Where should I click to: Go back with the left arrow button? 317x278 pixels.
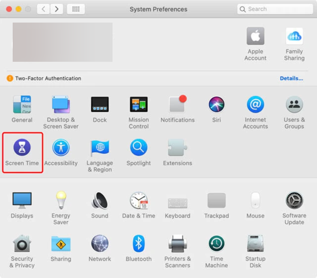(x=44, y=9)
